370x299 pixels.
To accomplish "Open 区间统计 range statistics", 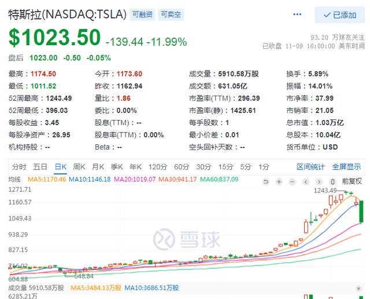I will (311, 167).
